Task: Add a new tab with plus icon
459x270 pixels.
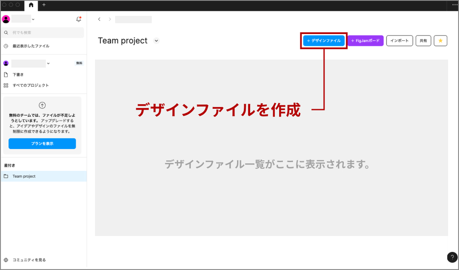Action: (44, 5)
